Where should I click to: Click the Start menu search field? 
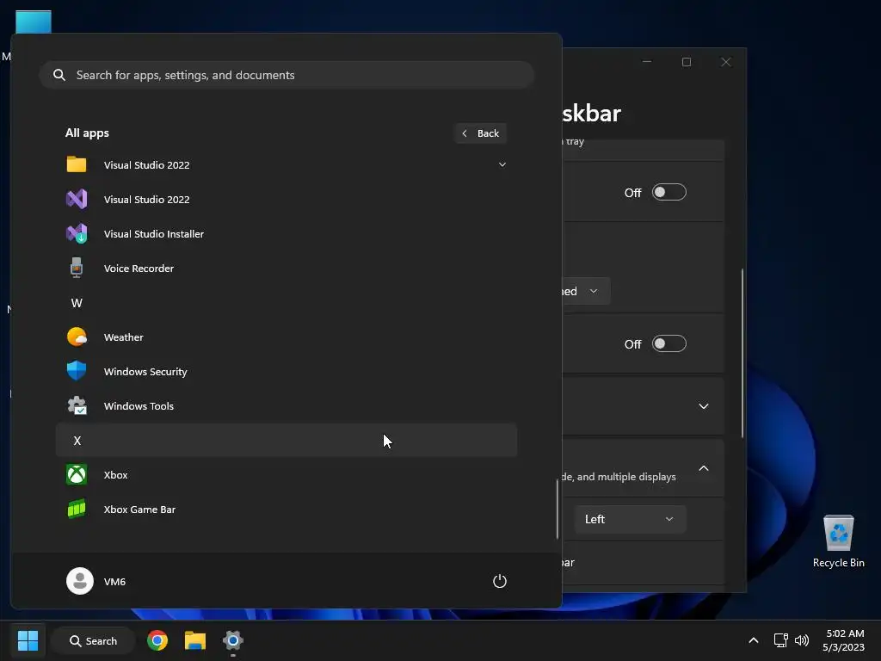click(286, 75)
